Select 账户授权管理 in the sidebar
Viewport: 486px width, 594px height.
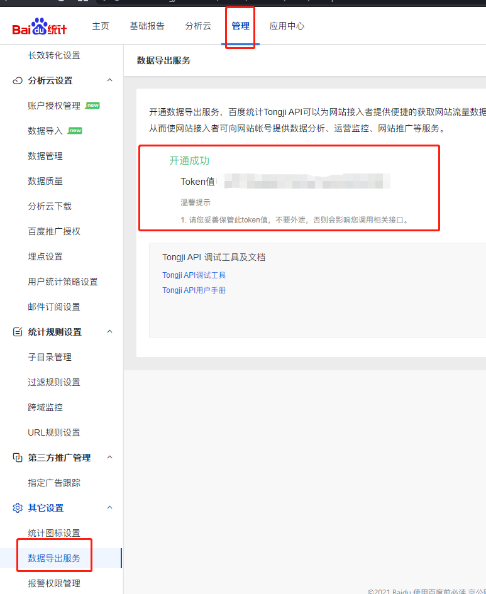[54, 106]
